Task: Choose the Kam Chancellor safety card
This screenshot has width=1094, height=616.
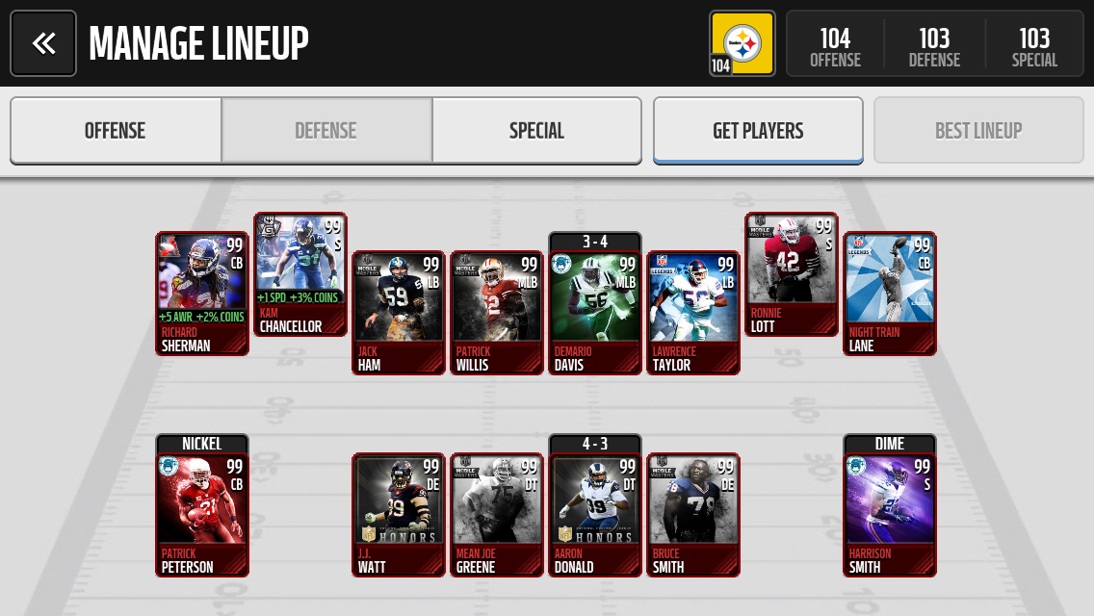Action: tap(300, 274)
